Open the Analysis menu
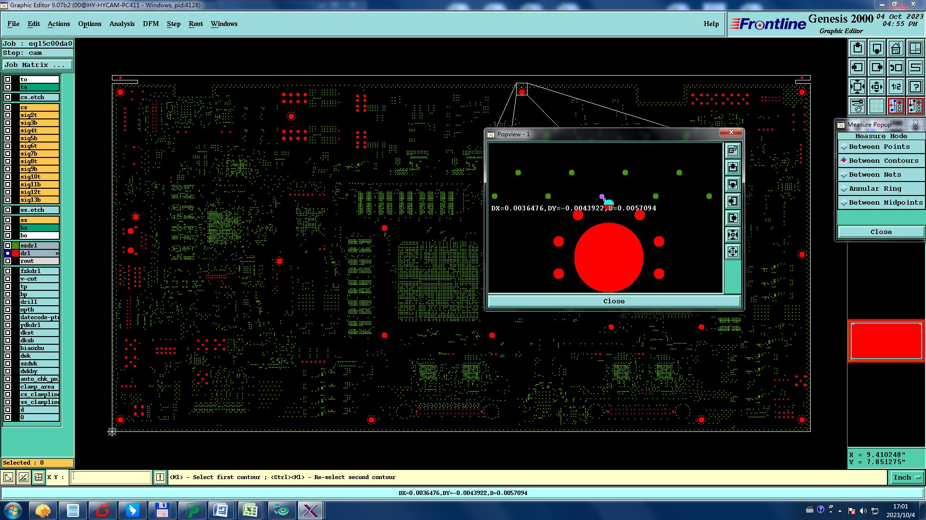The height and width of the screenshot is (520, 926). pyautogui.click(x=122, y=24)
